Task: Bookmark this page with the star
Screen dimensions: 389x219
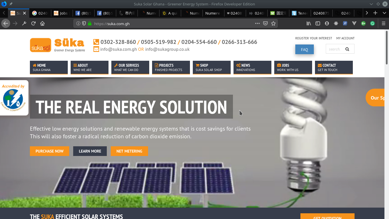Action: point(273,23)
